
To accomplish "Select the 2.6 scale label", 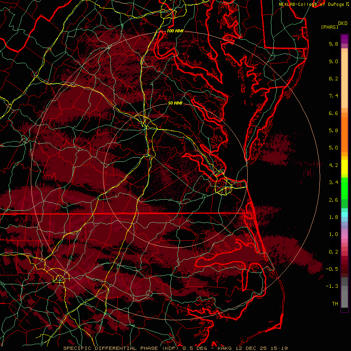I will coord(333,200).
